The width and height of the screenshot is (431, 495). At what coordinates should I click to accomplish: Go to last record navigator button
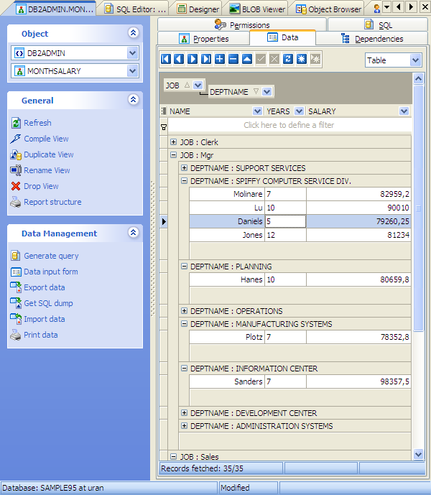206,59
